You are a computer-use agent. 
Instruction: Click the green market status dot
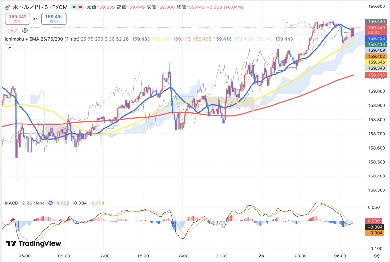[x=75, y=7]
